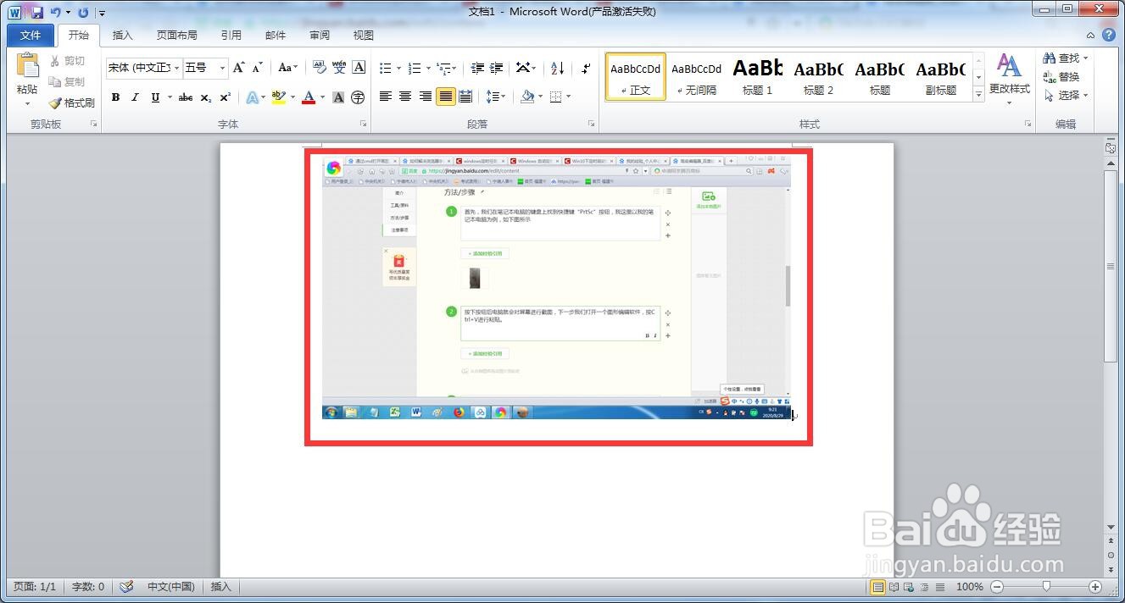
Task: Click the Undo arrow in title bar
Action: click(x=56, y=12)
